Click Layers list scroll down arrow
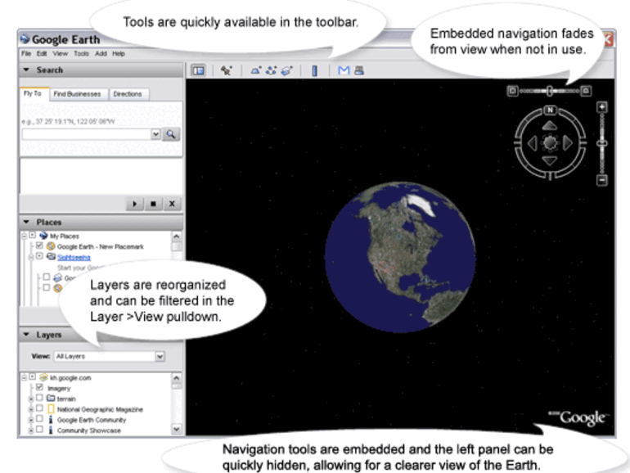Screen dimensions: 630x473 click(x=177, y=429)
